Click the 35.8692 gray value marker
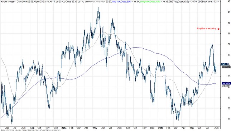The width and height of the screenshot is (231, 131). (x=226, y=67)
